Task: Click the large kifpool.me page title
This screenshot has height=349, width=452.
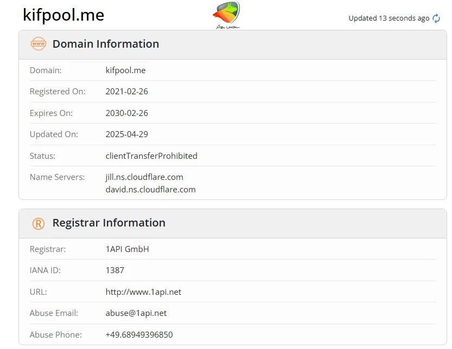Action: (x=63, y=15)
